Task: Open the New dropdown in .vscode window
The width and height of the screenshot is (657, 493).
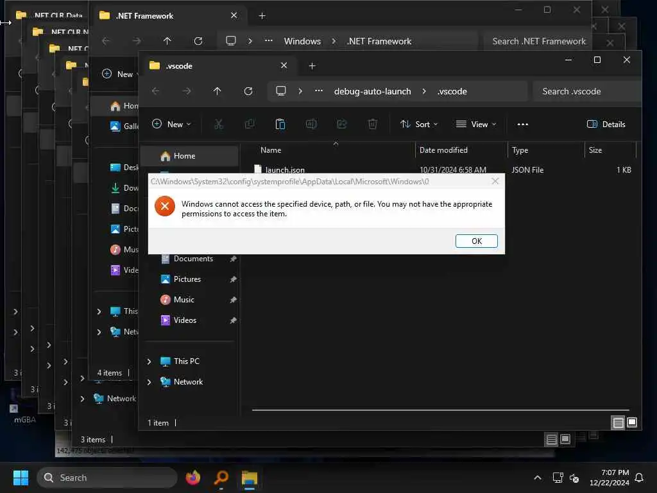Action: [171, 124]
